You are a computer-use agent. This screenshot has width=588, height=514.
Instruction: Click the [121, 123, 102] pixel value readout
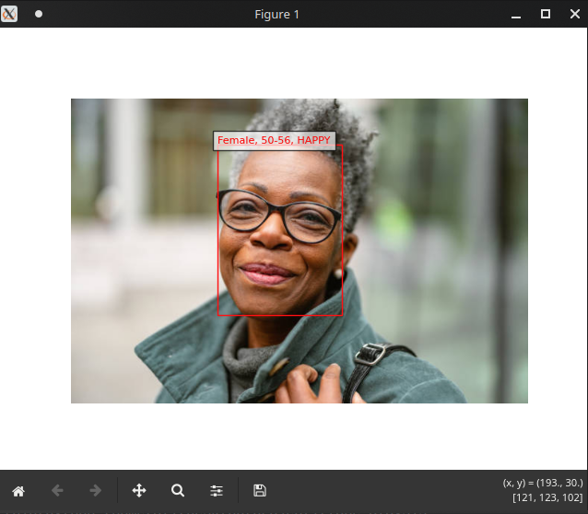[547, 497]
